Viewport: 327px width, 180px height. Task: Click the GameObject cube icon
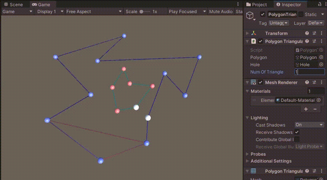pyautogui.click(x=250, y=15)
